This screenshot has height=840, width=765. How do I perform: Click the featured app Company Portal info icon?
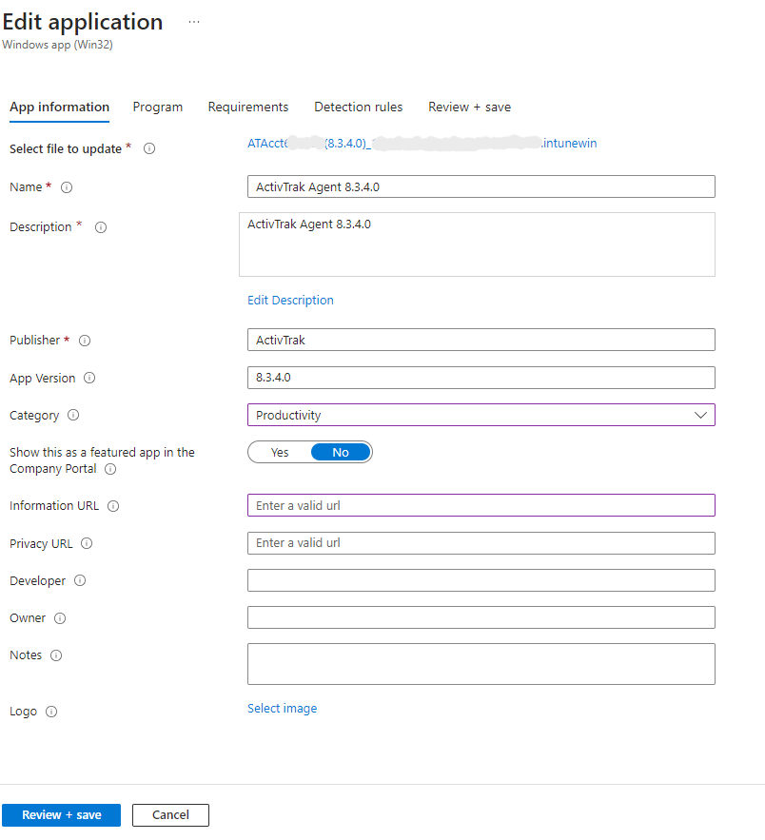click(x=110, y=469)
